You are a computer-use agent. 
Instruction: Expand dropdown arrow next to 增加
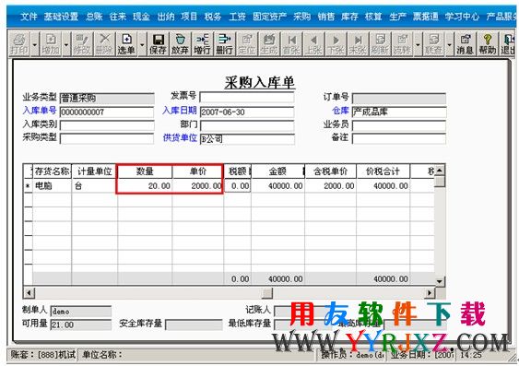66,44
